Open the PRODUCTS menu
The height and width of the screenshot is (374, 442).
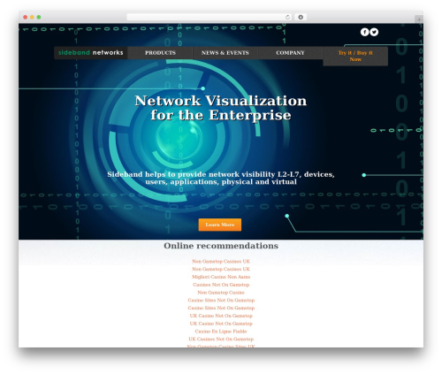[x=160, y=53]
